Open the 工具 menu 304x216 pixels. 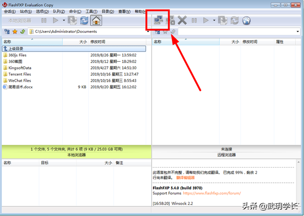(x=92, y=11)
